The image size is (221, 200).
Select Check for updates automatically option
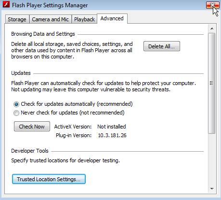click(16, 104)
